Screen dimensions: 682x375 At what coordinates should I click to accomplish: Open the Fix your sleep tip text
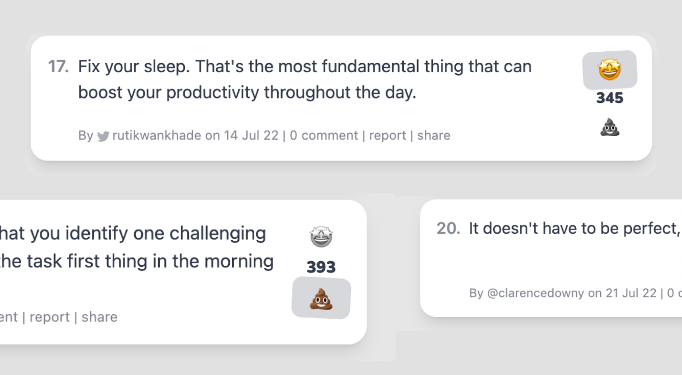[305, 79]
